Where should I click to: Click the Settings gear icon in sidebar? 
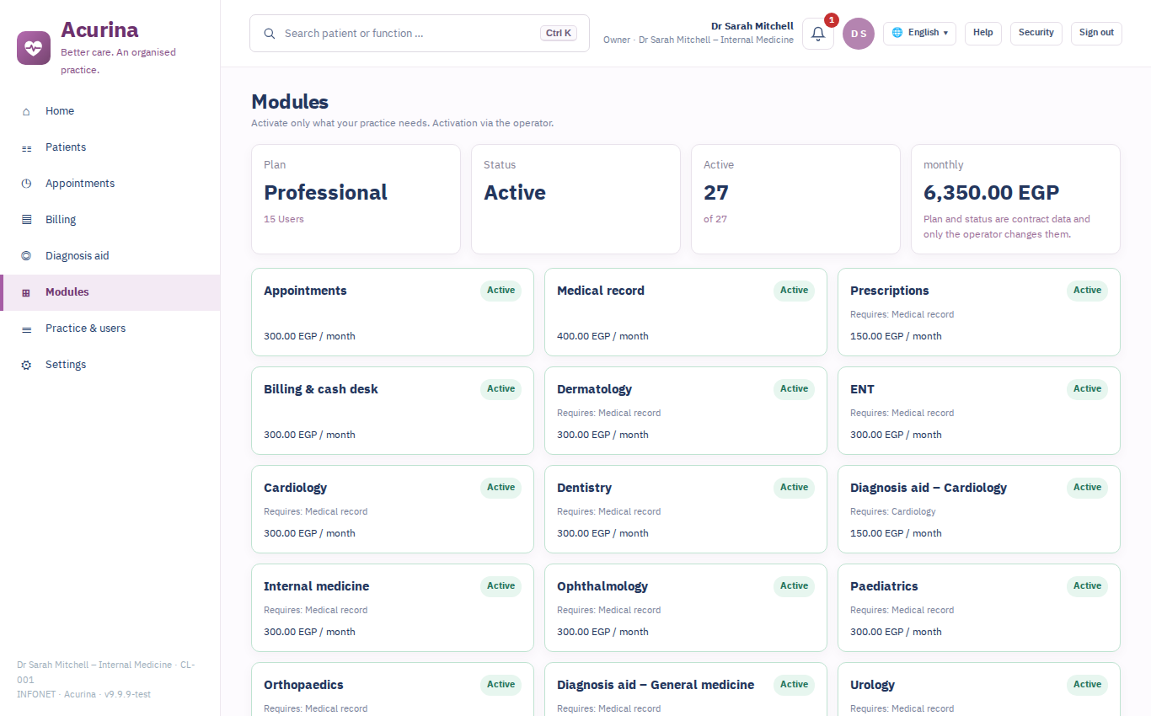26,365
